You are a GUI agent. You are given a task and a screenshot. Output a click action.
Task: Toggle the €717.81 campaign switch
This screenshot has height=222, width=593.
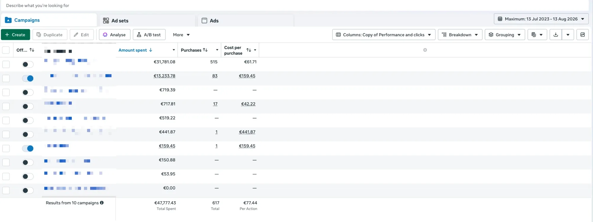[x=28, y=106]
